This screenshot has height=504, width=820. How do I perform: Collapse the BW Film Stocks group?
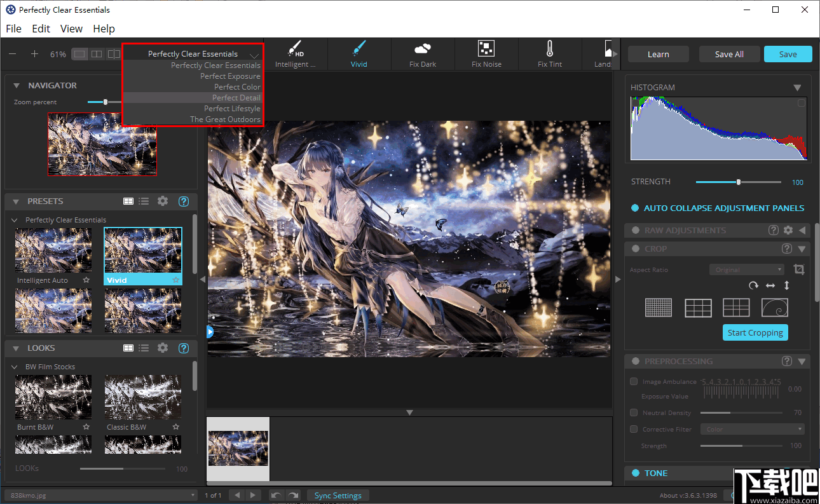click(15, 367)
